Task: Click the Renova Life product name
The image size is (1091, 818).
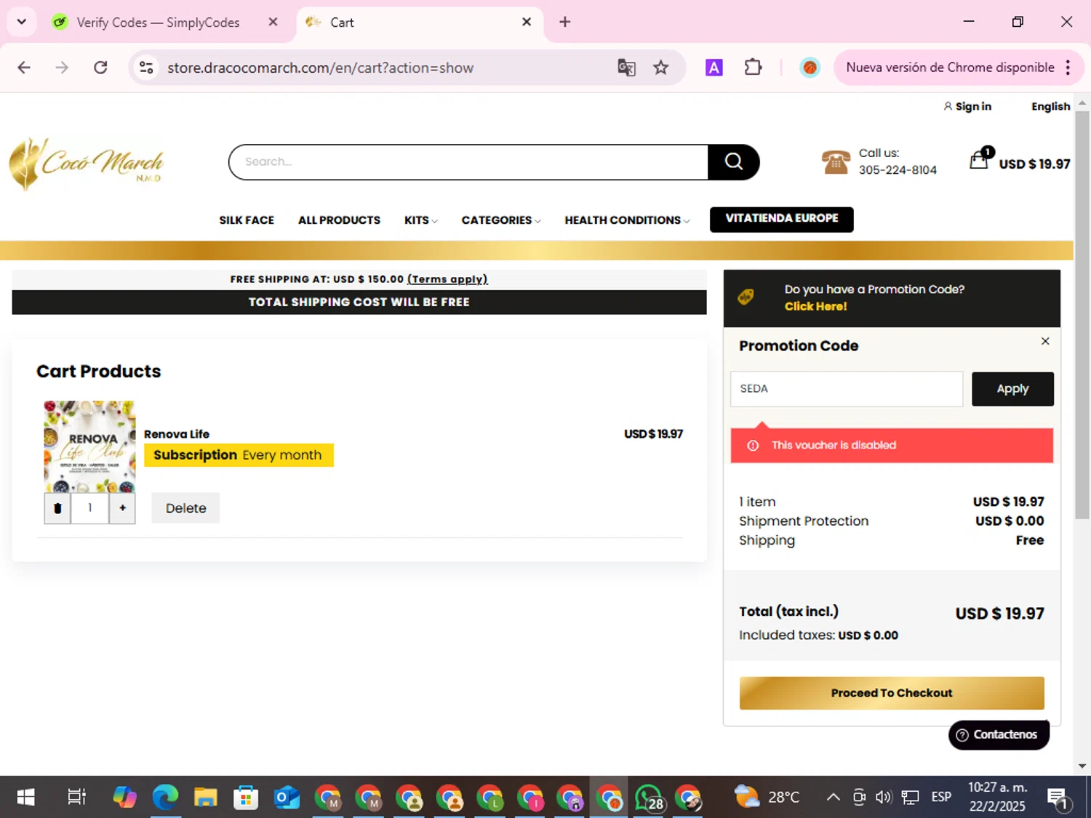Action: pyautogui.click(x=177, y=434)
